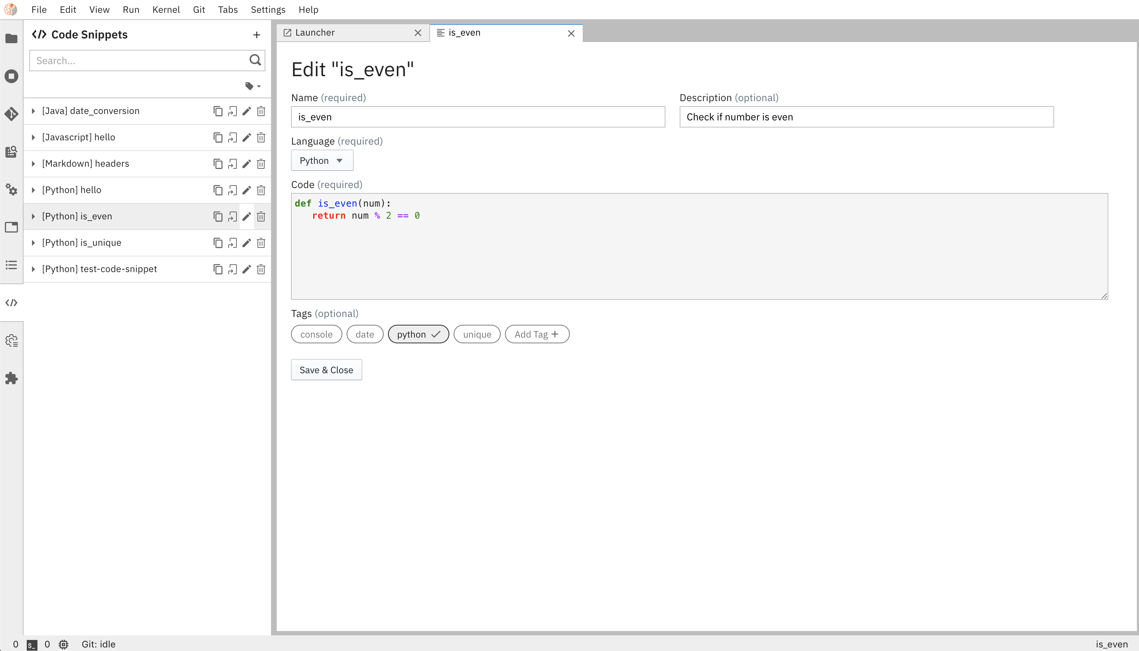Image resolution: width=1139 pixels, height=651 pixels.
Task: Open the File Browser sidebar icon
Action: pyautogui.click(x=12, y=38)
